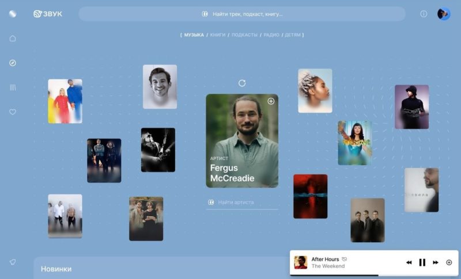Open the compass Discover icon
The width and height of the screenshot is (461, 279).
(x=13, y=63)
